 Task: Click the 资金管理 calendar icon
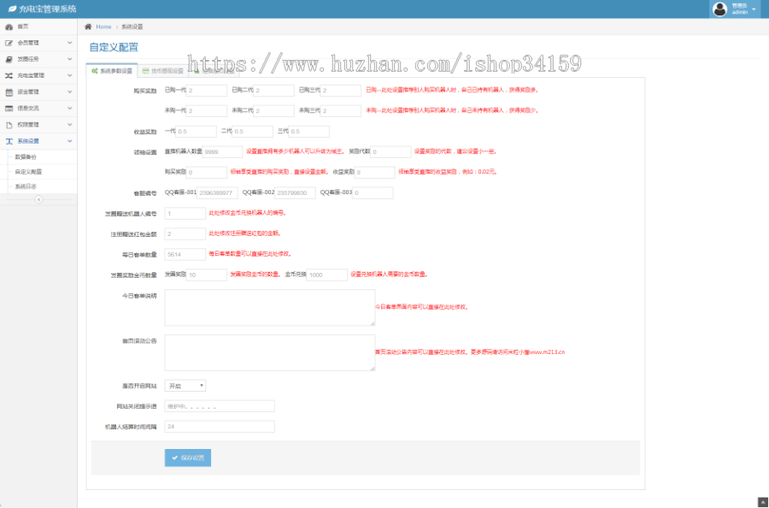(x=9, y=92)
